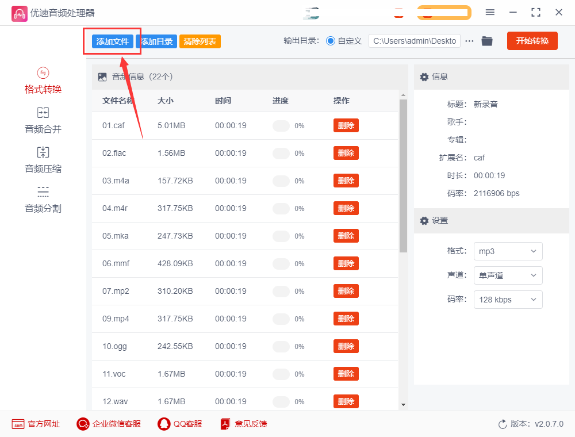The image size is (575, 437).
Task: Select the file name 11.voc
Action: click(114, 374)
